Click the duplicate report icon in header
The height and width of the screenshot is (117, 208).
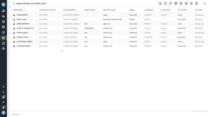pyautogui.click(x=175, y=4)
